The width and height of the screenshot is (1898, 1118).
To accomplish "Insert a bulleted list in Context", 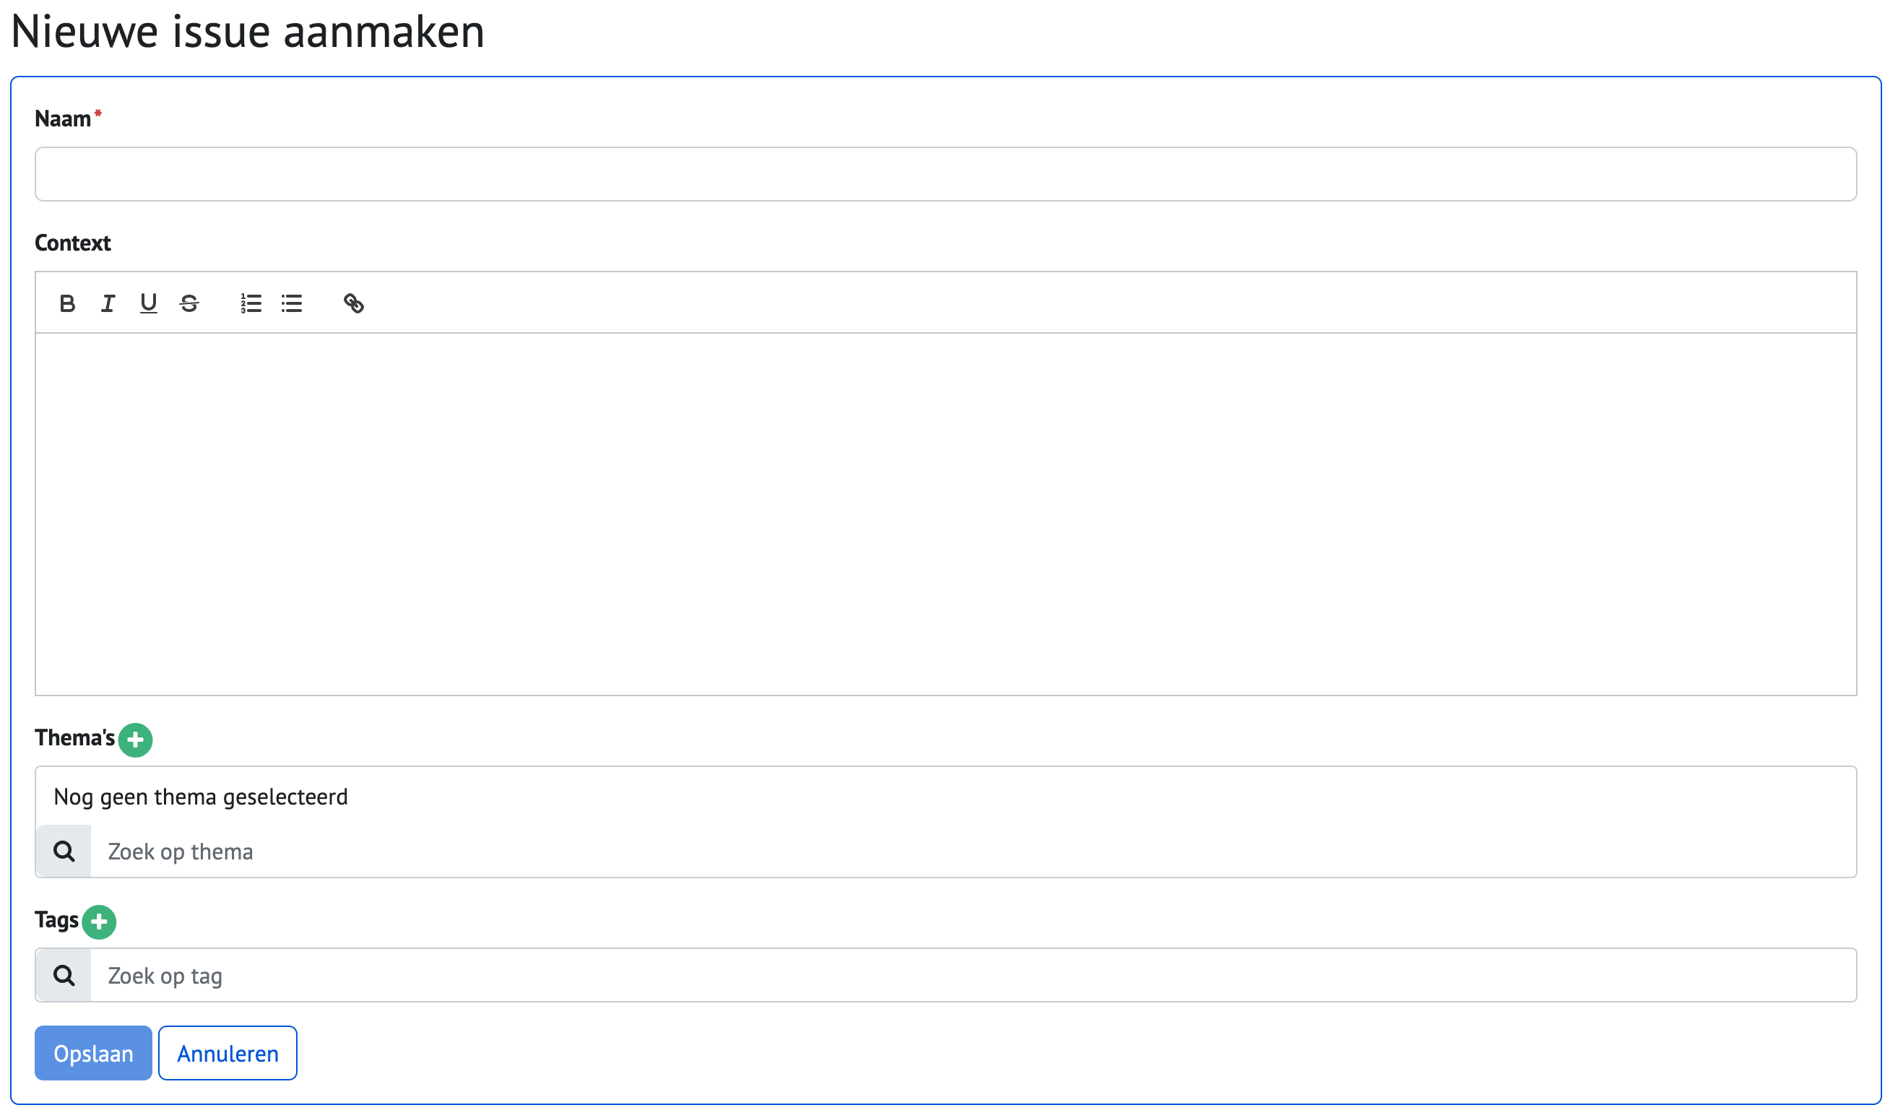I will (292, 303).
